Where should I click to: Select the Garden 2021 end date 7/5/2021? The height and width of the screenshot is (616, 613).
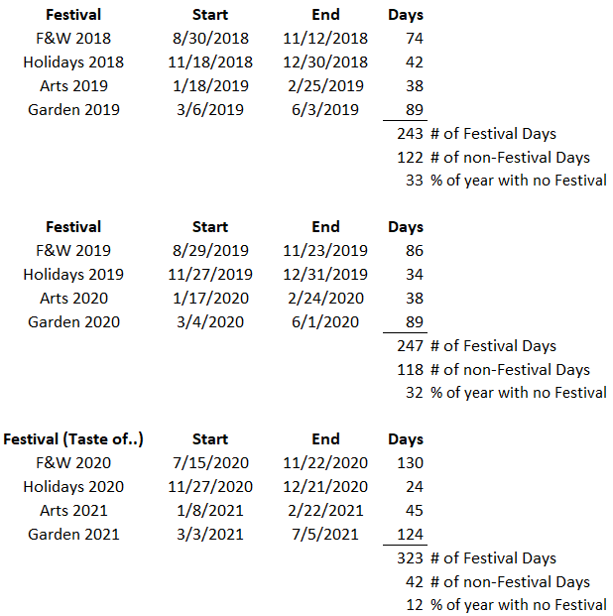click(x=325, y=535)
